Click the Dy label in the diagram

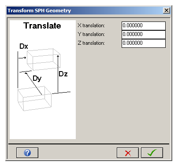(x=37, y=79)
